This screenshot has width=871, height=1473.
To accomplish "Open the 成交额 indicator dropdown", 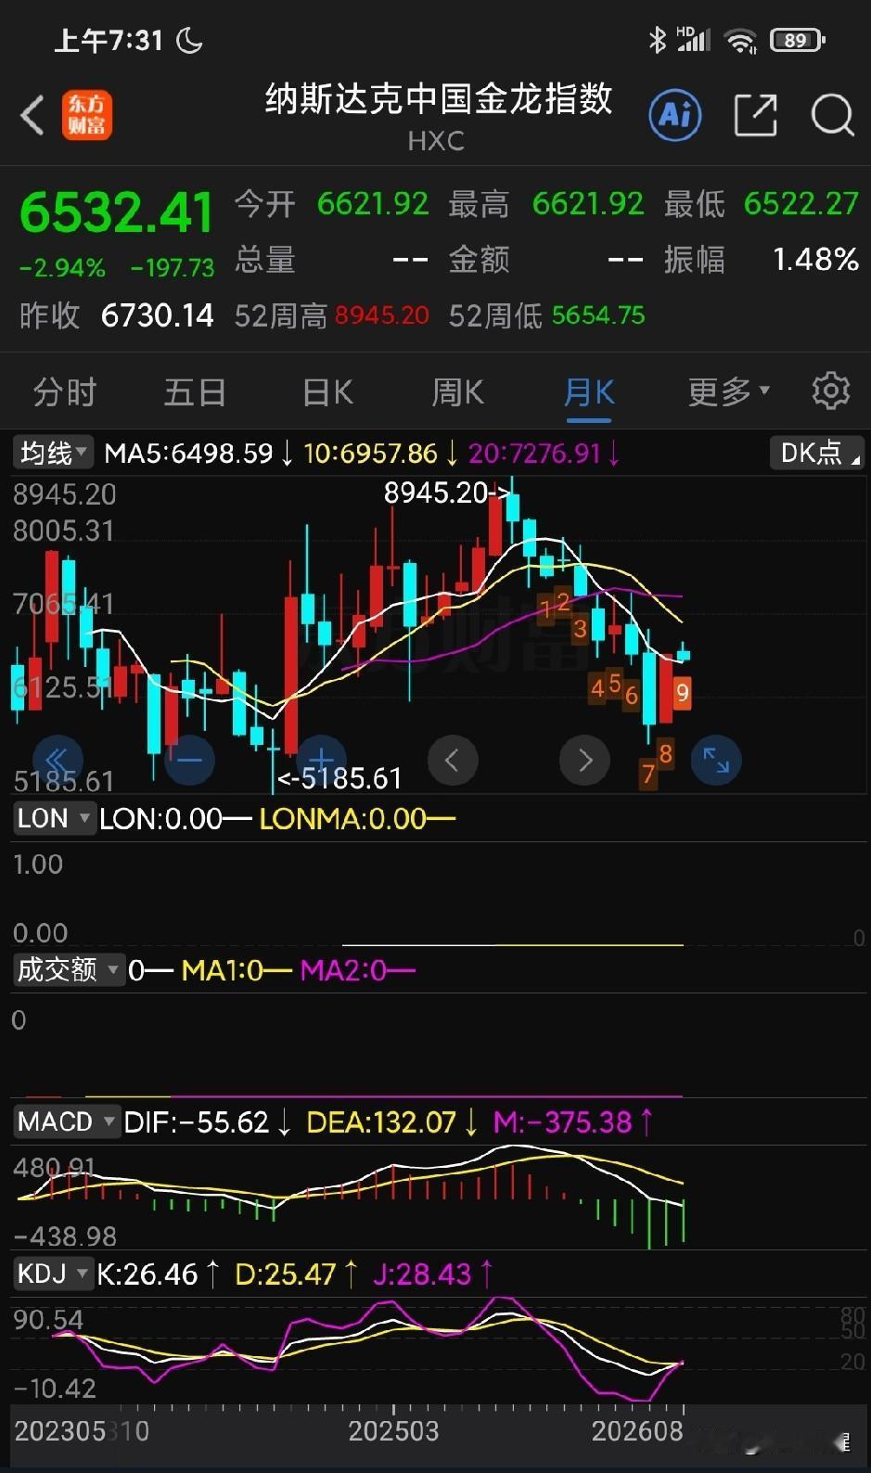I will pyautogui.click(x=69, y=970).
